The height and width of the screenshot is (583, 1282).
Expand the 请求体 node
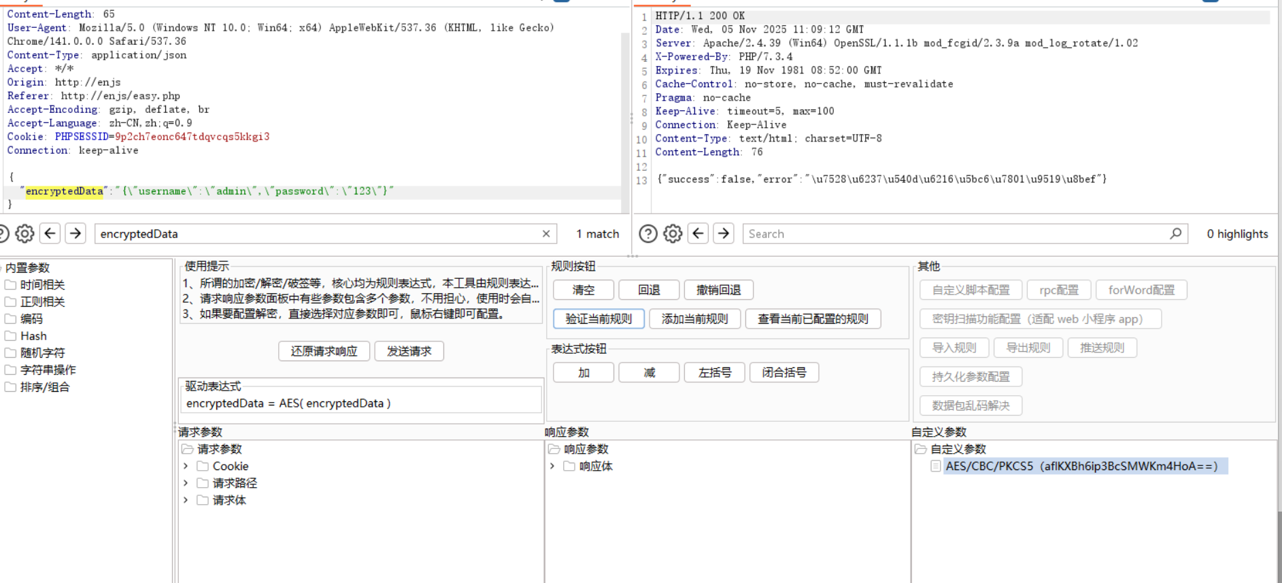click(186, 500)
